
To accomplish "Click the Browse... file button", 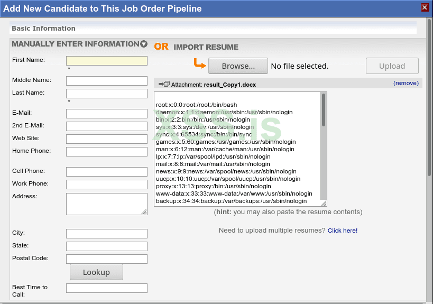I will tap(238, 66).
